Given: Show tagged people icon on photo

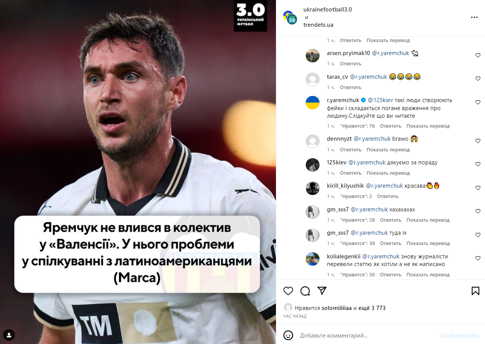Looking at the screenshot, I should [x=9, y=335].
